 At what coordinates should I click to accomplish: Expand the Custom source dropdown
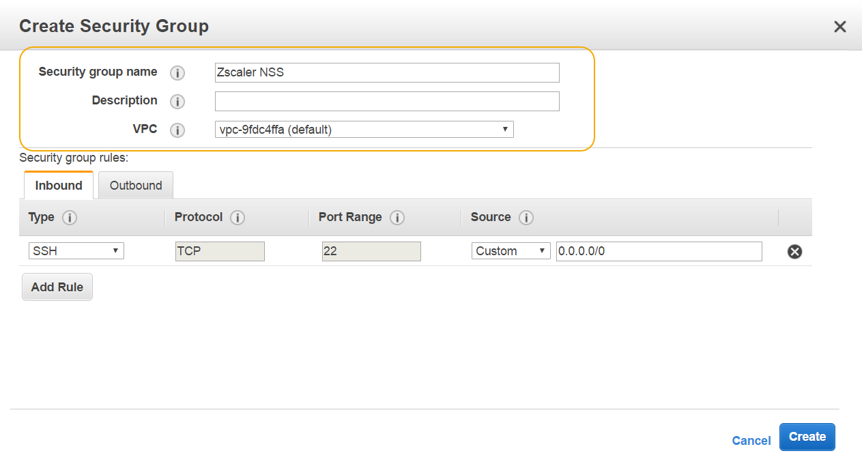pos(511,251)
